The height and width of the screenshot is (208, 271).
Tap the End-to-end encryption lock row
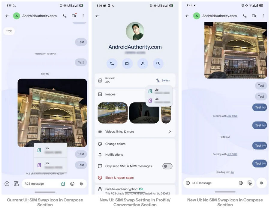135,190
